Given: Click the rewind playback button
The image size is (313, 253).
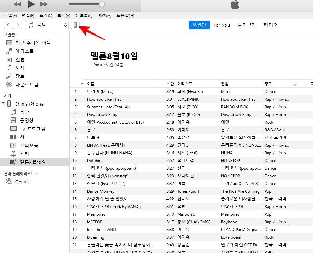Looking at the screenshot, I should tap(17, 4).
